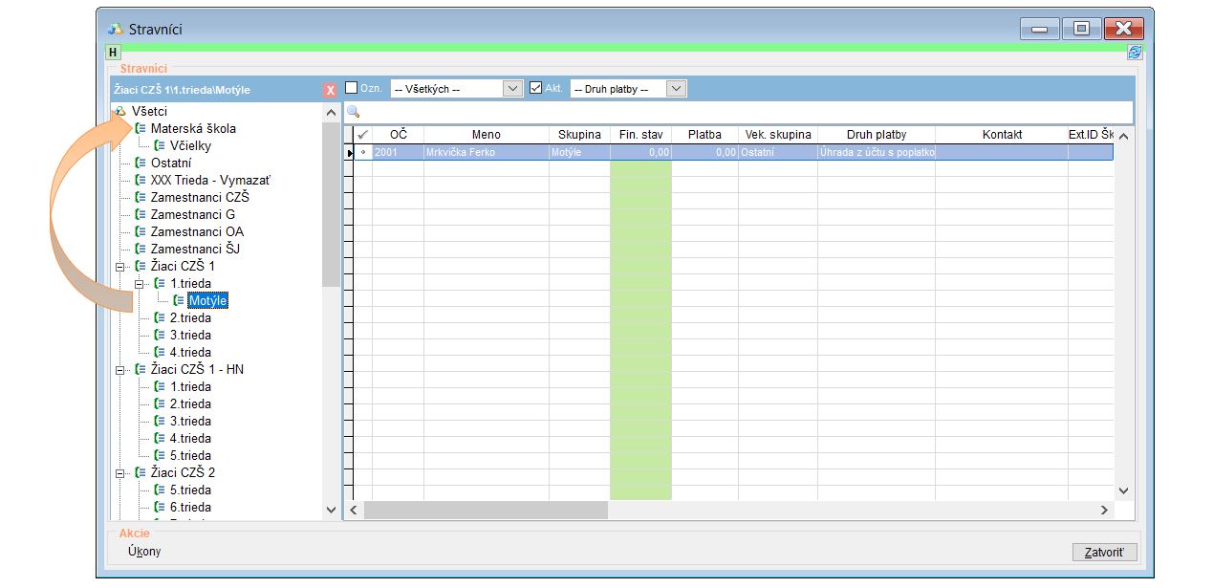1213x588 pixels.
Task: Uncheck the Akt. checkbox
Action: tap(536, 88)
